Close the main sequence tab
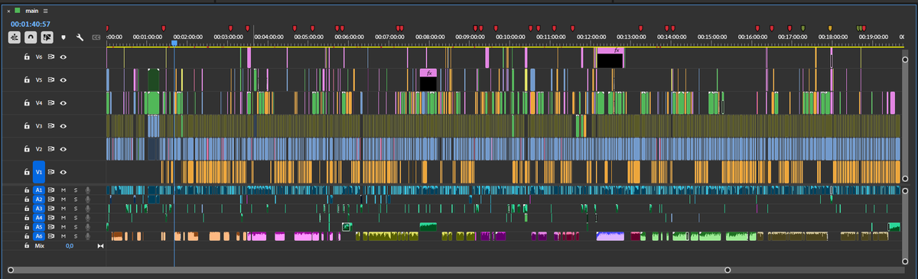The width and height of the screenshot is (918, 279). pos(9,11)
